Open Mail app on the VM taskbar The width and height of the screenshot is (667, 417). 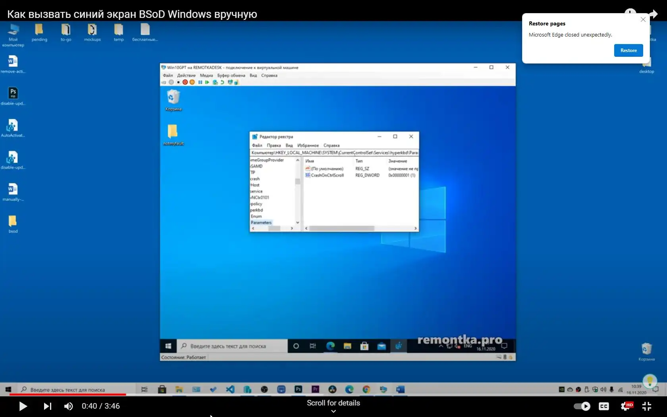(382, 346)
